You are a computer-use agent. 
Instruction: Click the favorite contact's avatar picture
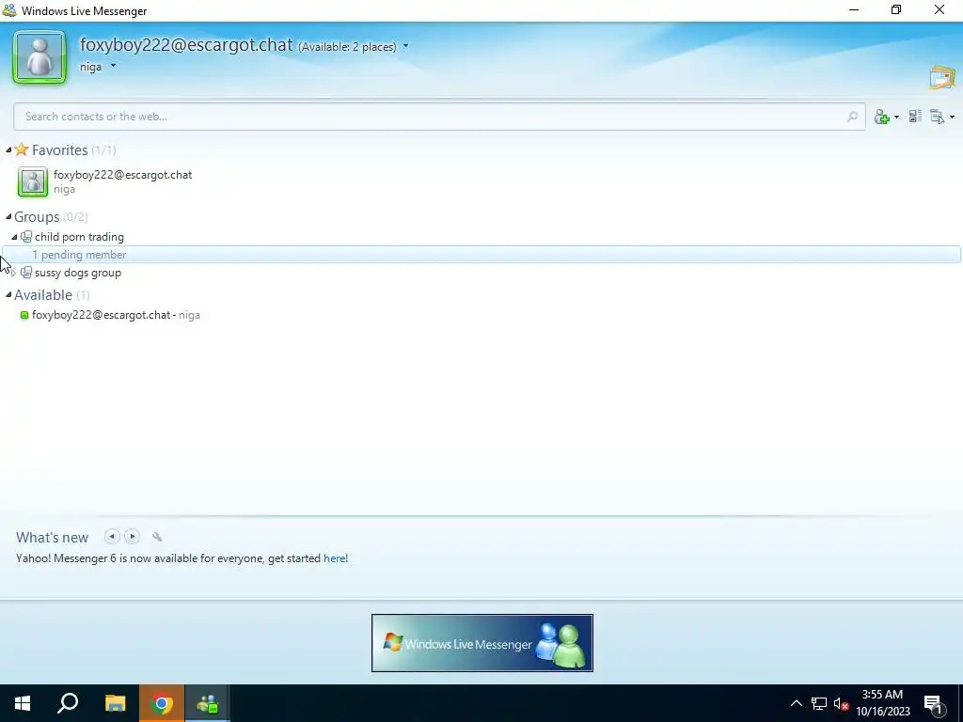[x=33, y=181]
